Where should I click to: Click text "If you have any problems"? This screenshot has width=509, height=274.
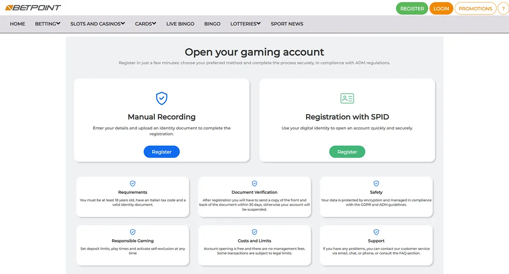coord(376,251)
